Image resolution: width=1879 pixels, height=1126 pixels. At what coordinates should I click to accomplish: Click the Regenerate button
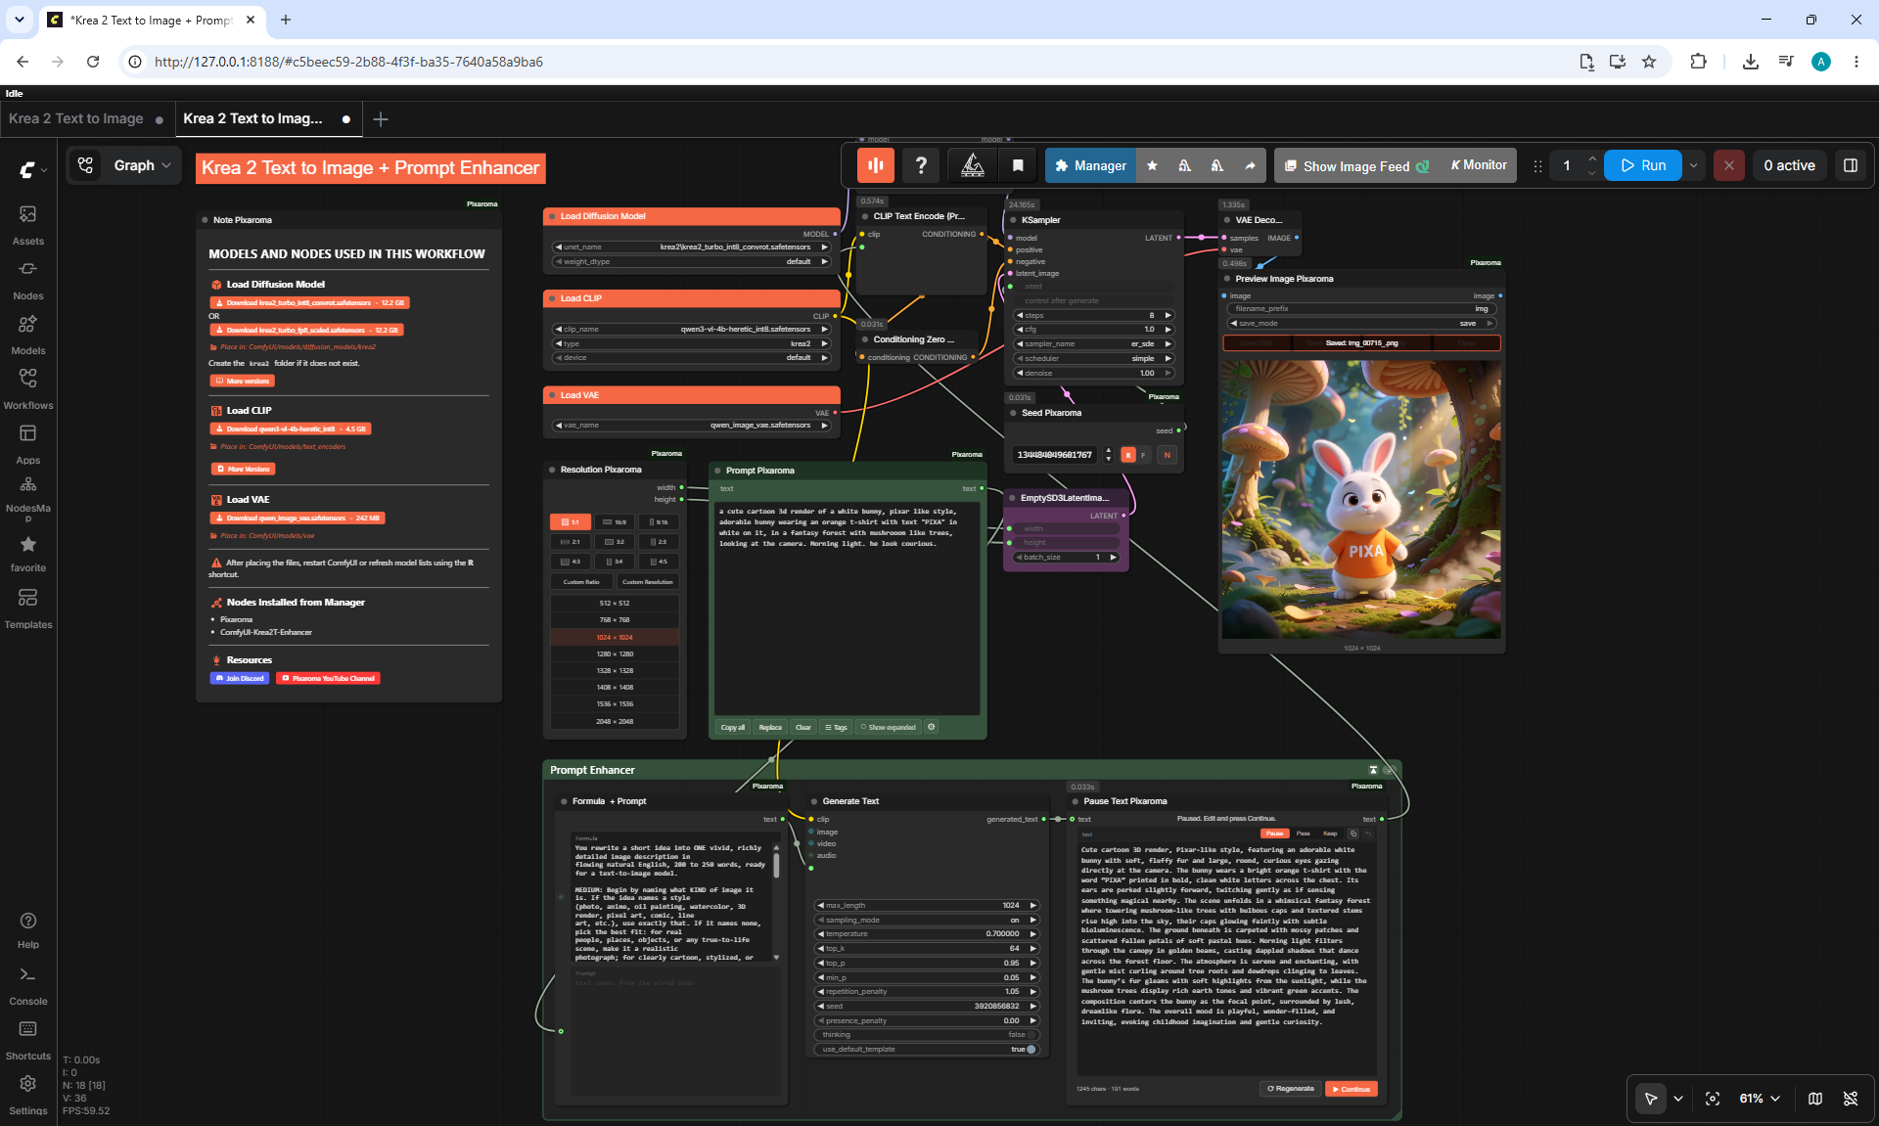coord(1291,1089)
